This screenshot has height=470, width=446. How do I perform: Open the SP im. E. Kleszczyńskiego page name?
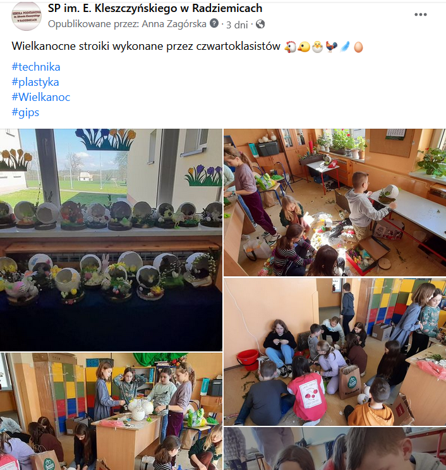click(x=155, y=8)
